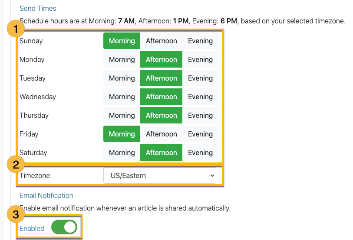This screenshot has height=240, width=353.
Task: Switch Wednesday to Morning
Action: pyautogui.click(x=122, y=97)
